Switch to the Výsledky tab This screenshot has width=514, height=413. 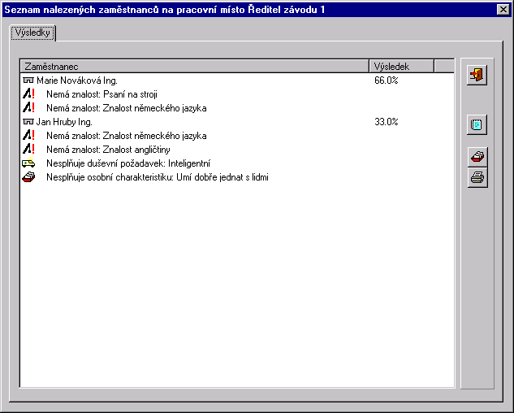pos(32,33)
